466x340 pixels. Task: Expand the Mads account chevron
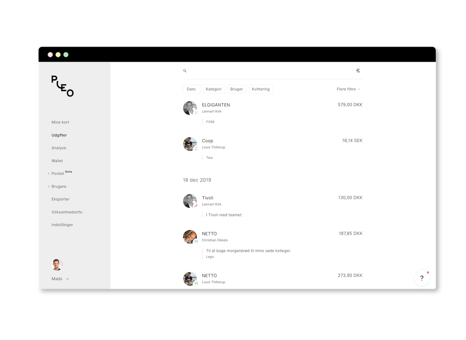click(68, 279)
